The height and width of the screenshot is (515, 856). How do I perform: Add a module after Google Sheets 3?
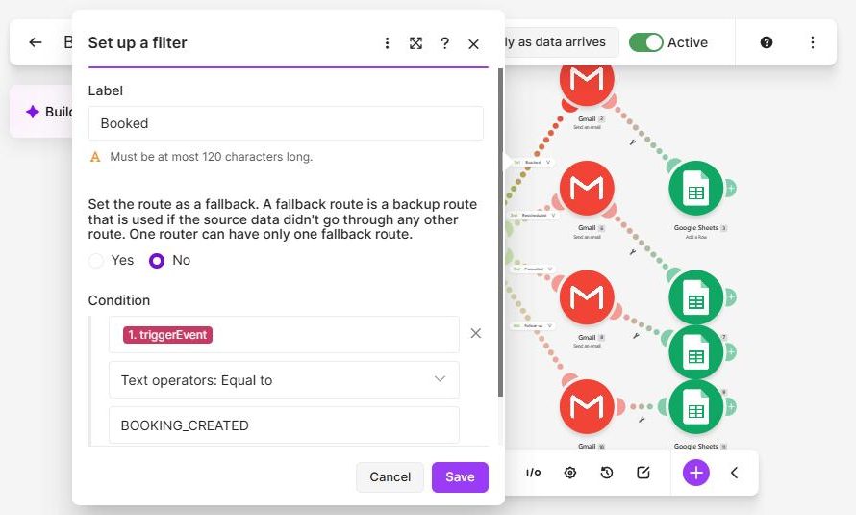[730, 189]
